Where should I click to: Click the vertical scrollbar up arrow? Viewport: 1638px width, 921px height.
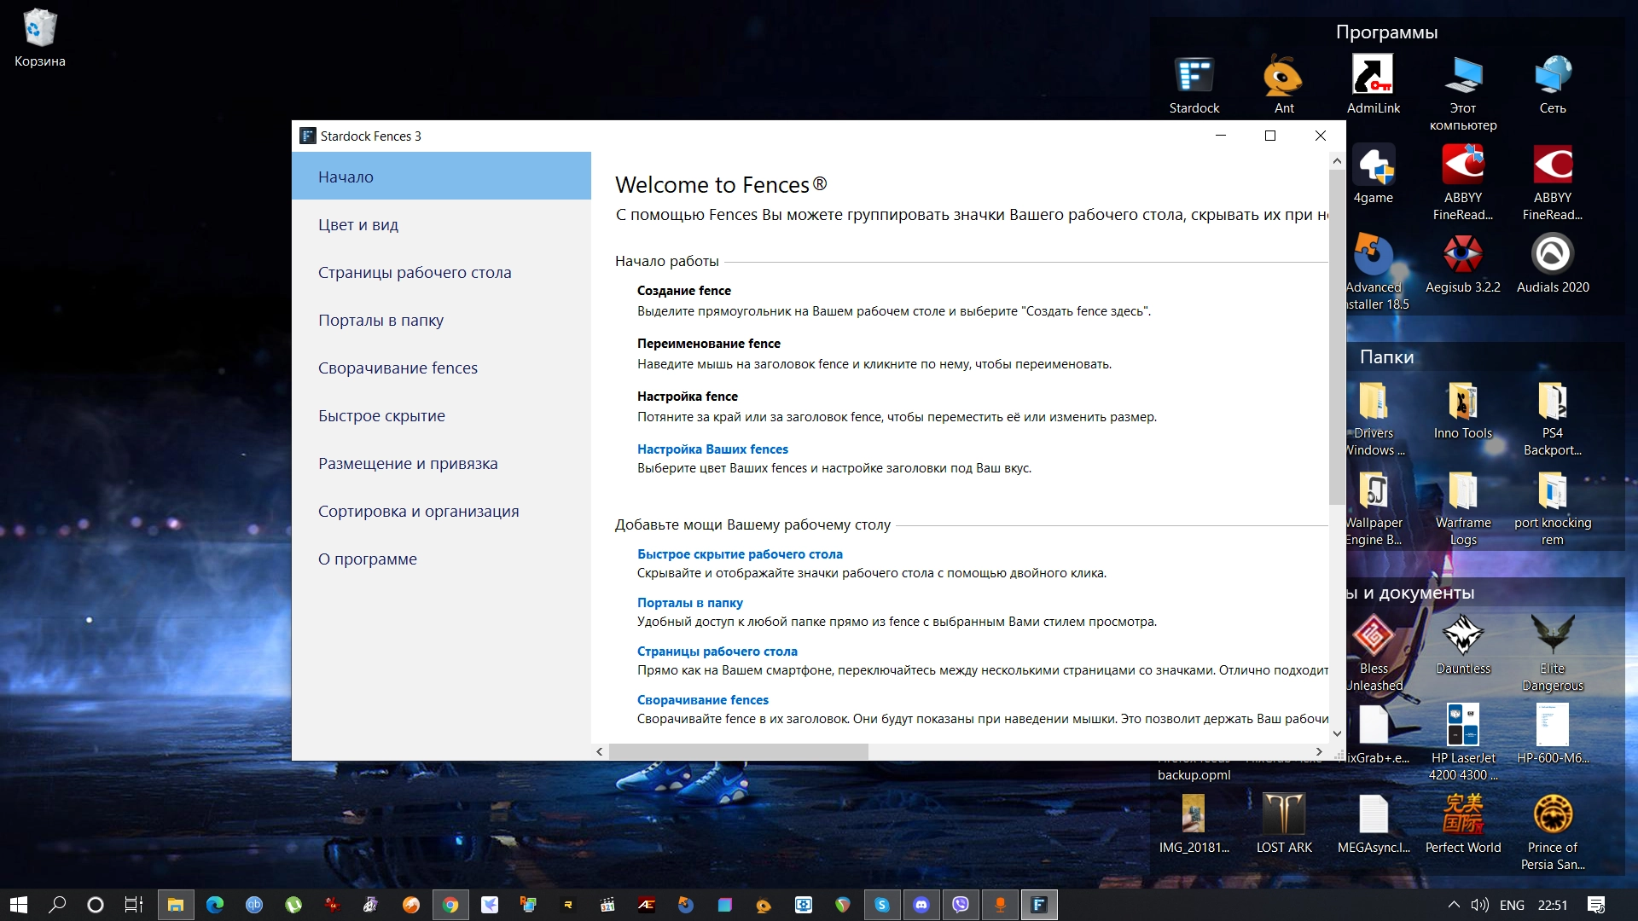[x=1337, y=160]
